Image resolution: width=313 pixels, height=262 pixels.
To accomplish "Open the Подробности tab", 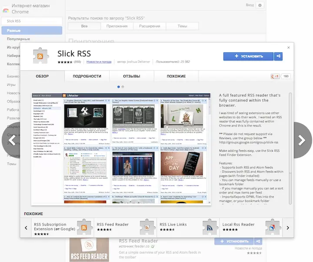I will [x=87, y=76].
